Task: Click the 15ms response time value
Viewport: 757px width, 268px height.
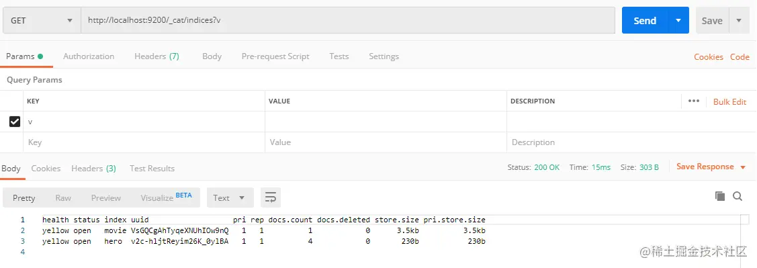Action: tap(600, 167)
